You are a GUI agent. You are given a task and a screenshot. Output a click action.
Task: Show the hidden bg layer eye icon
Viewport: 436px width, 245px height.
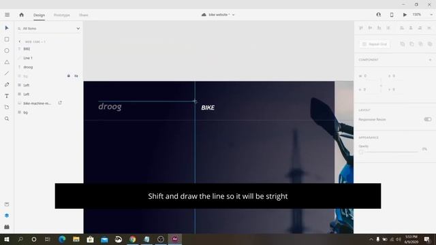[x=76, y=76]
